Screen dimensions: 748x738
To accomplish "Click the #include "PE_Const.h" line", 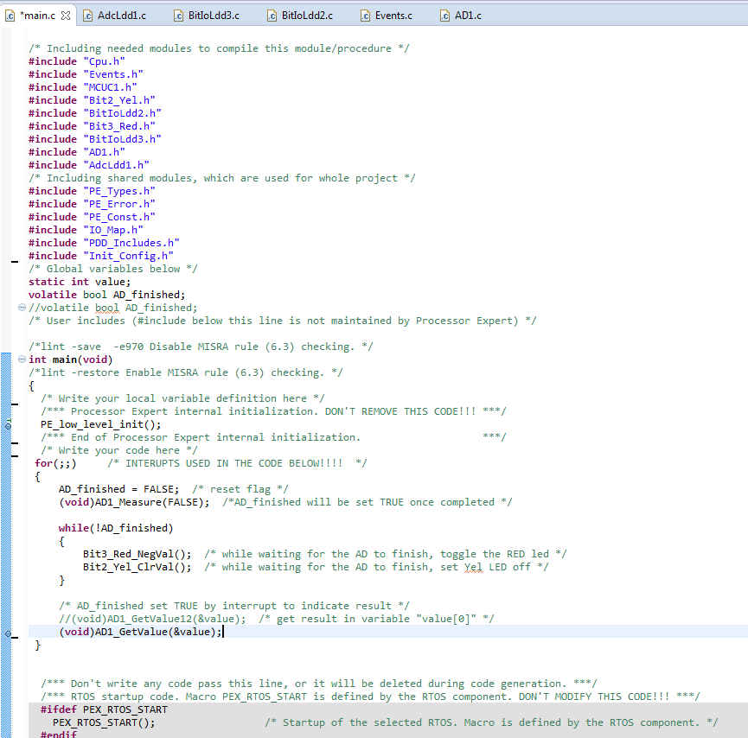I will click(92, 217).
